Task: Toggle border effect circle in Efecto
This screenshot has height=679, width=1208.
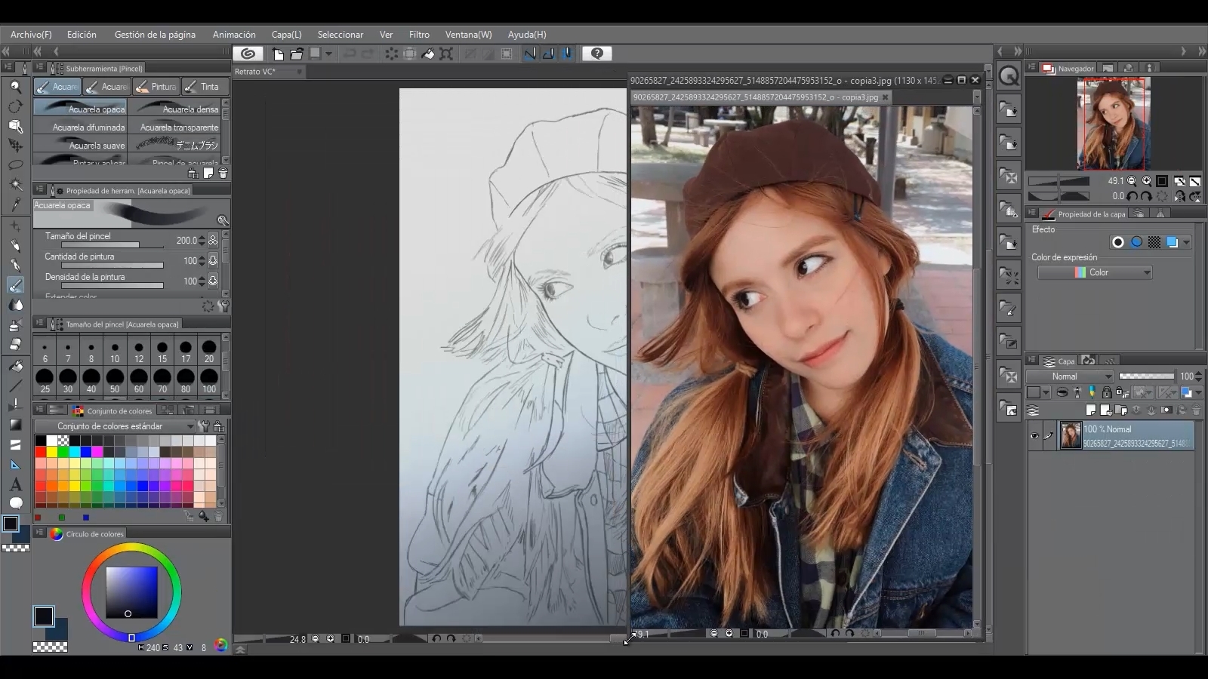Action: (x=1118, y=242)
